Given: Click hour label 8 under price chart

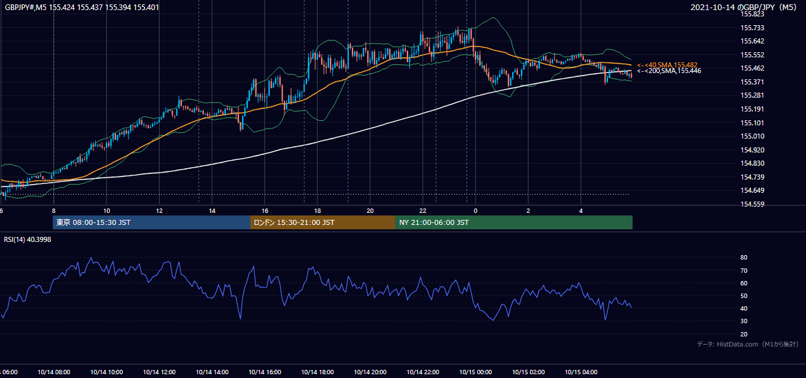Looking at the screenshot, I should pos(54,210).
